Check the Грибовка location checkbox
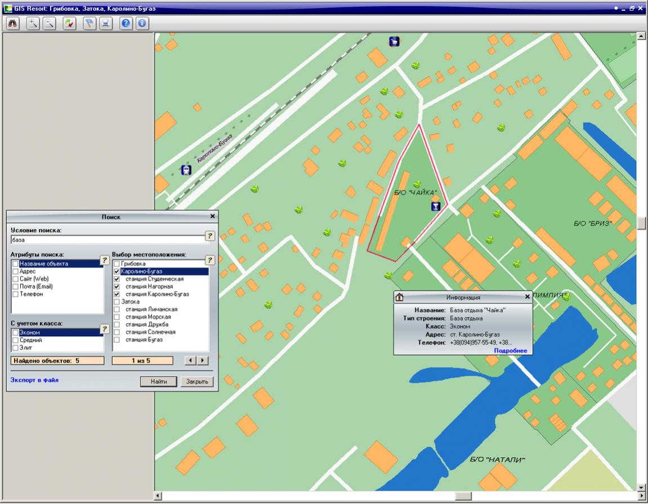The image size is (648, 504). pyautogui.click(x=117, y=264)
